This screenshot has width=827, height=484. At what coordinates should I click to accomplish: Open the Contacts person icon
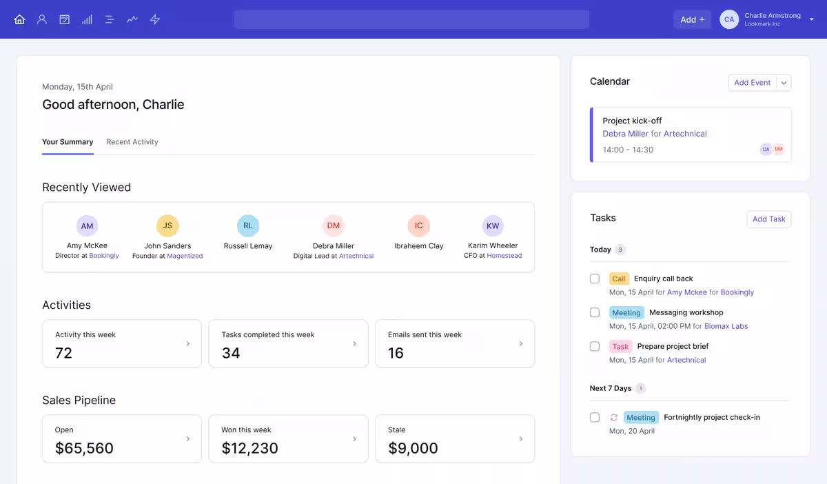click(x=42, y=19)
